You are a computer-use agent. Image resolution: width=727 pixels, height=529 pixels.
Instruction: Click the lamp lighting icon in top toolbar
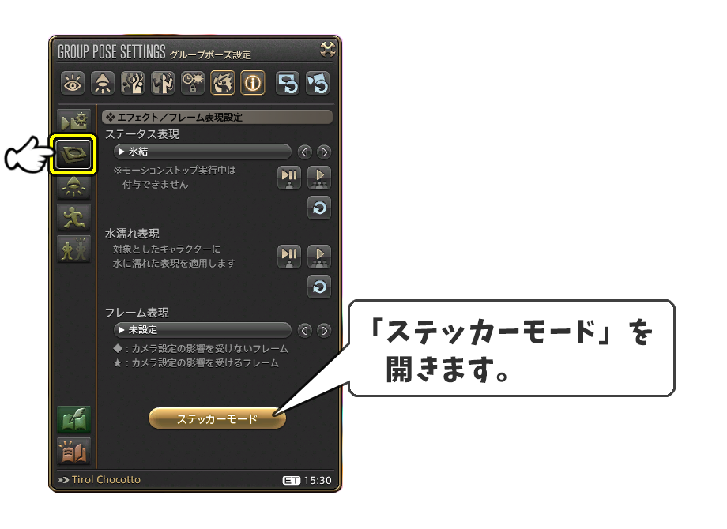coord(103,84)
